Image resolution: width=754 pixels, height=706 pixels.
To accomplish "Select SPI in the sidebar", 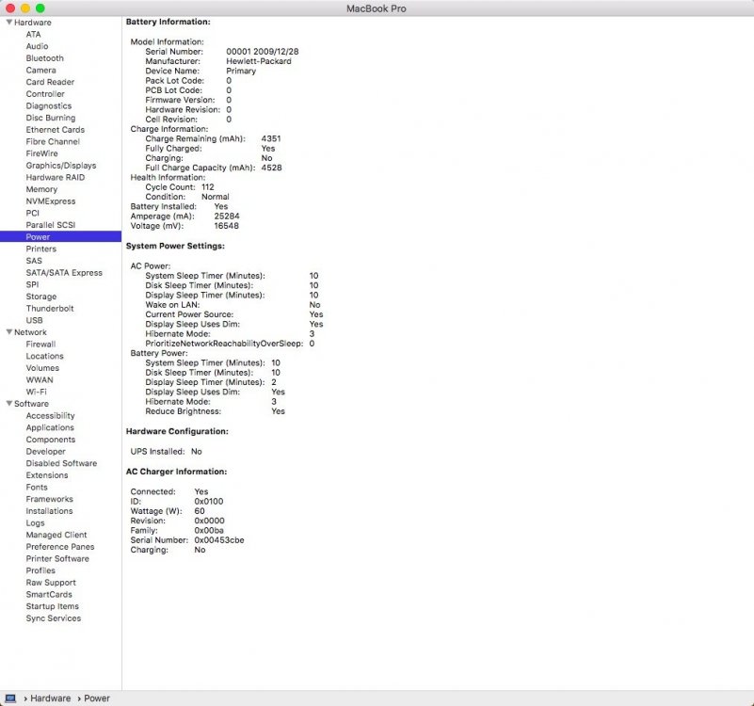I will [32, 284].
